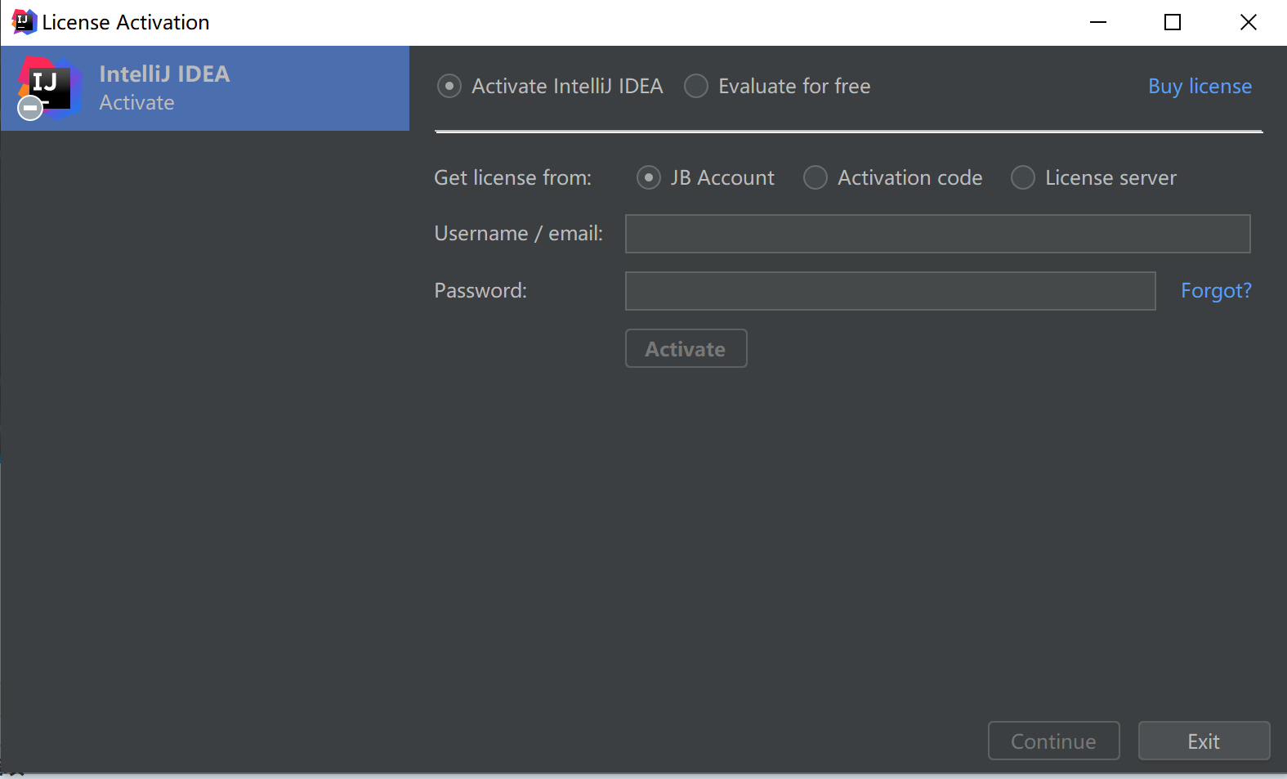Image resolution: width=1287 pixels, height=779 pixels.
Task: Select the Activate IntelliJ IDEA radio option
Action: click(x=449, y=86)
